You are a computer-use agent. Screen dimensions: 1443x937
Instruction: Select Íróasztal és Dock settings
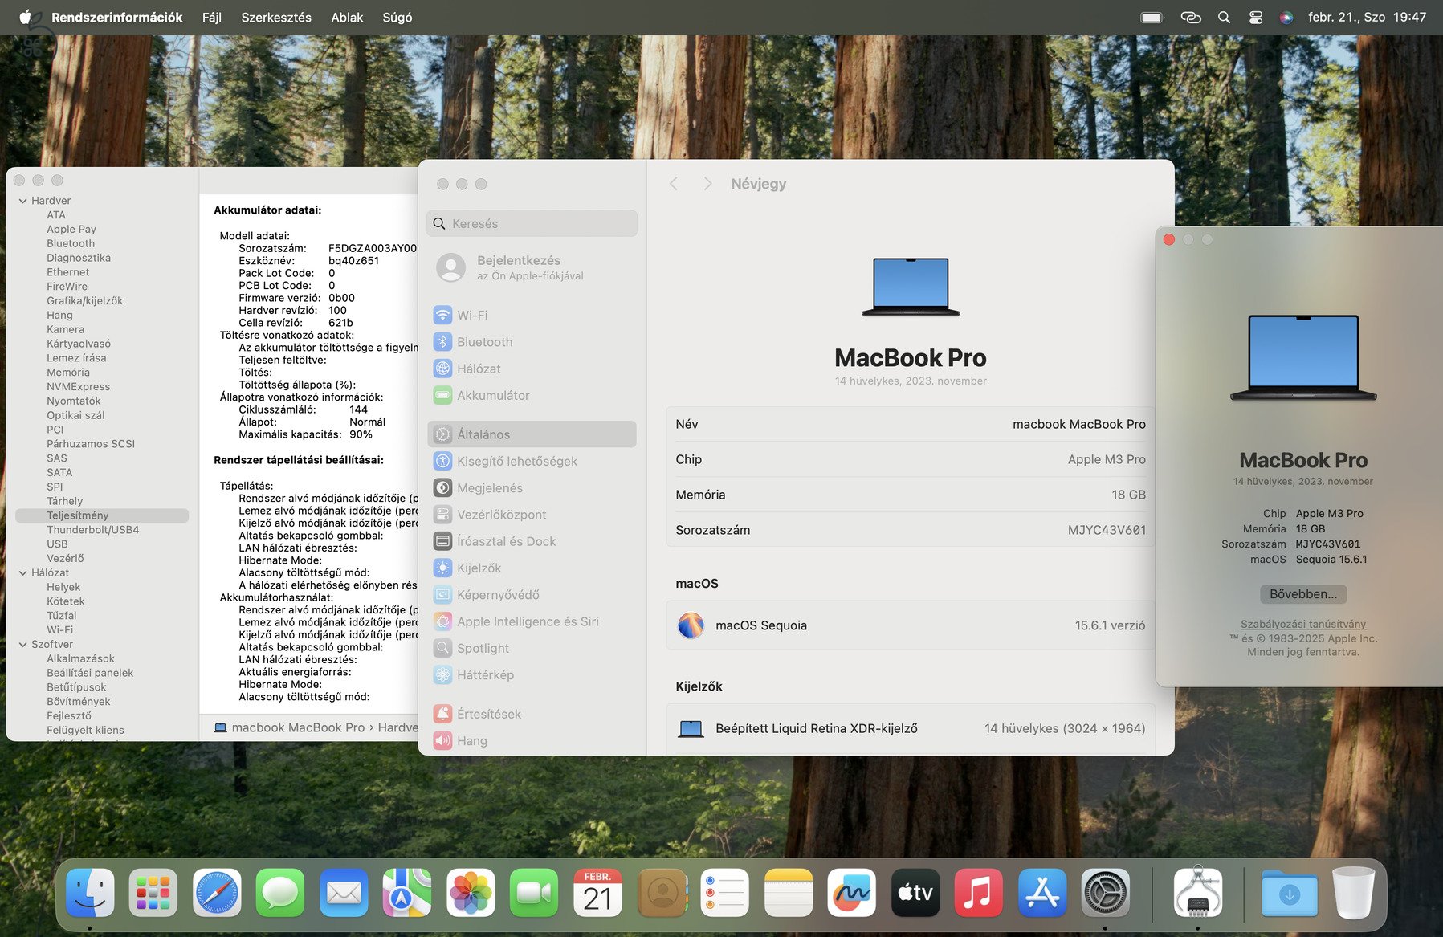tap(506, 541)
